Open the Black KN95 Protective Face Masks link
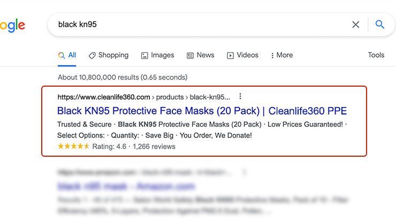This screenshot has width=396, height=222. [202, 111]
